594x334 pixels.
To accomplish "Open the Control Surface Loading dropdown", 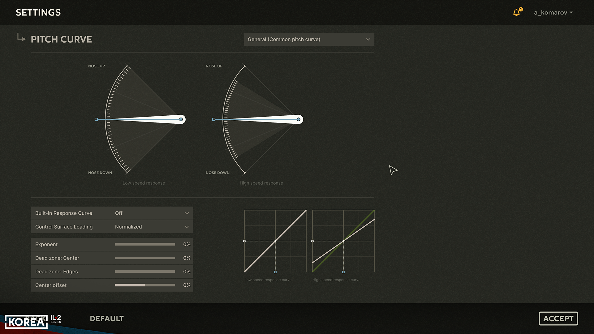I will (152, 227).
